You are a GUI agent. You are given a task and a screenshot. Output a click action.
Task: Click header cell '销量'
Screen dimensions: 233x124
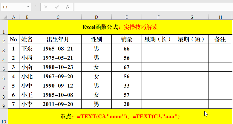(x=127, y=39)
